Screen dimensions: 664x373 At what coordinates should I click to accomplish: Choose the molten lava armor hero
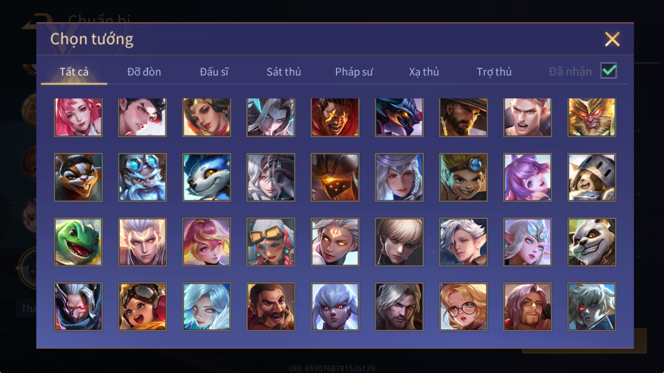coord(335,177)
